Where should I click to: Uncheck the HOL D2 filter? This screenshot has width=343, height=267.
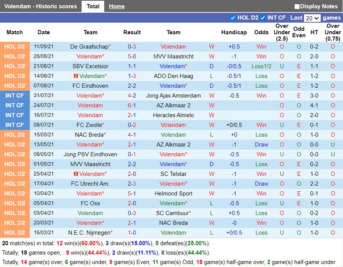coord(233,18)
